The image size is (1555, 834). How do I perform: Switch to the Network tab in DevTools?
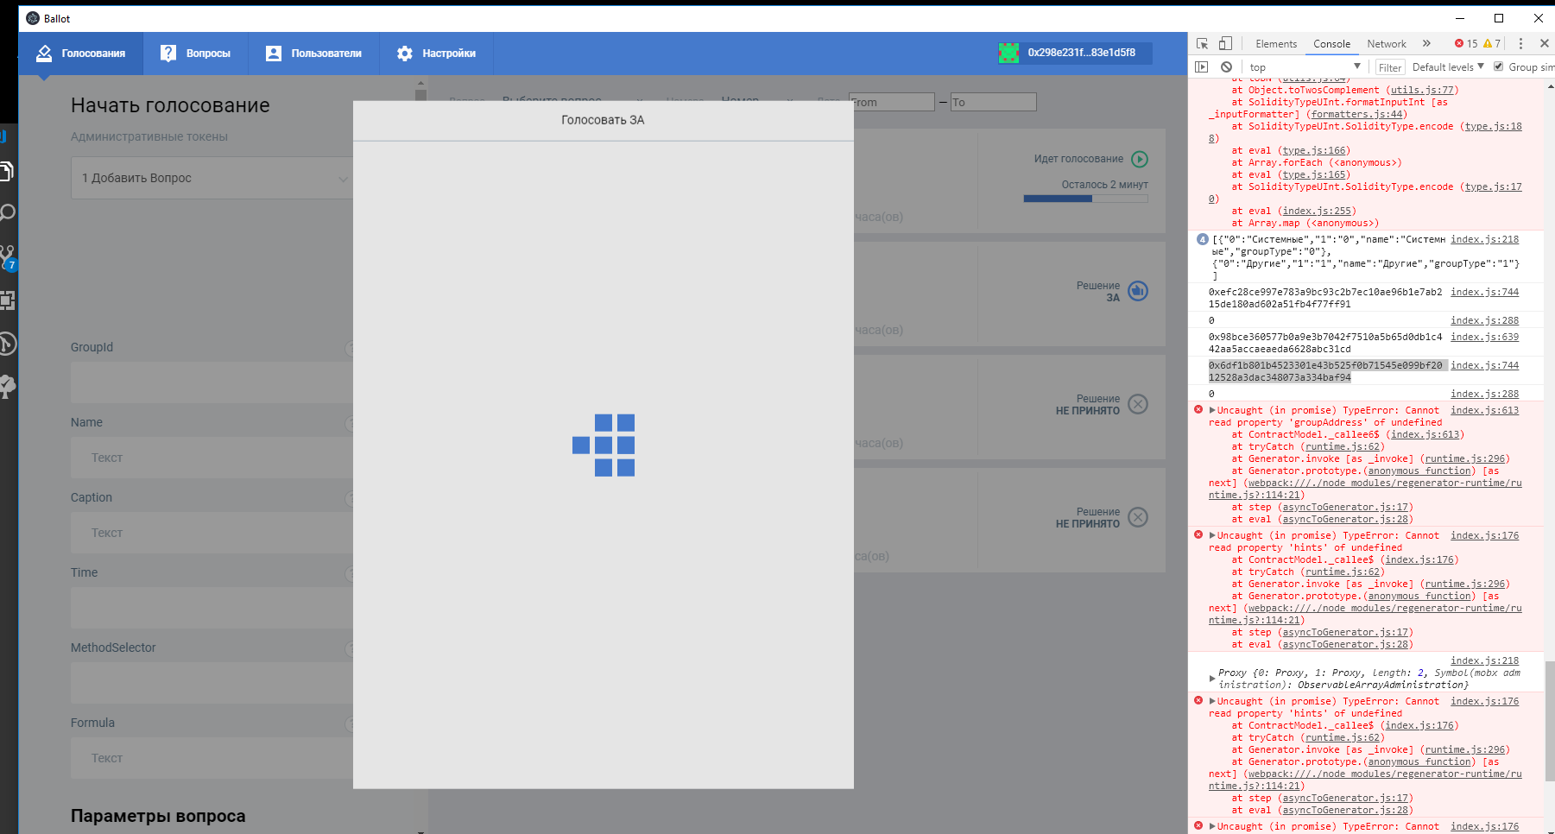(1387, 43)
